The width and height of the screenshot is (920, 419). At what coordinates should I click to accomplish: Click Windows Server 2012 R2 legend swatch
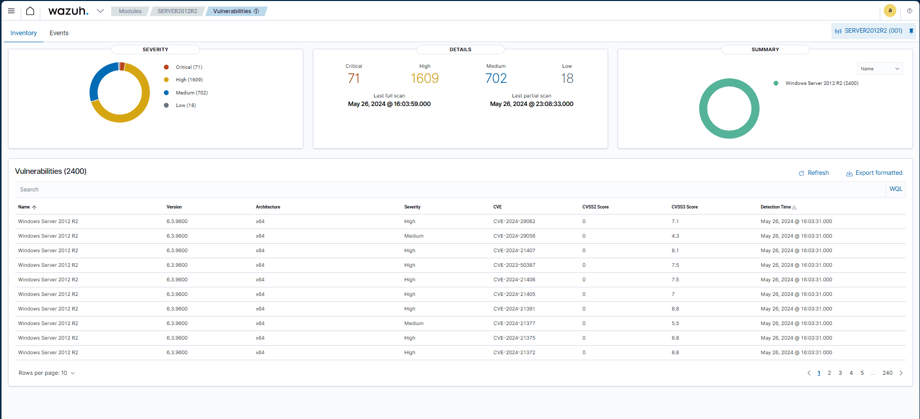tap(776, 83)
